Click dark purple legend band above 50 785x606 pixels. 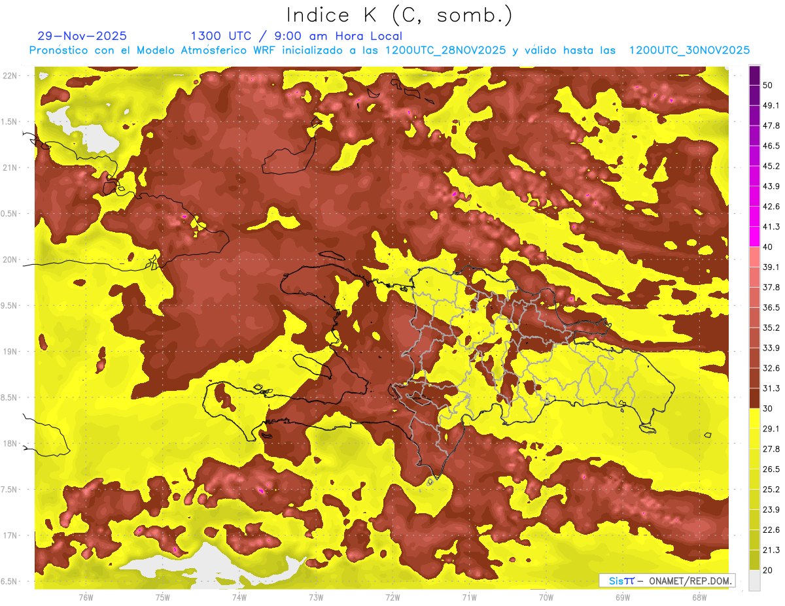click(754, 75)
